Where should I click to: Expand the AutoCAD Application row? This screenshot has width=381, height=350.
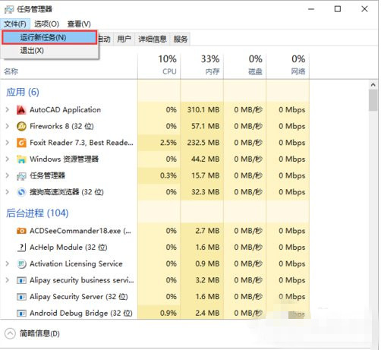pyautogui.click(x=8, y=110)
